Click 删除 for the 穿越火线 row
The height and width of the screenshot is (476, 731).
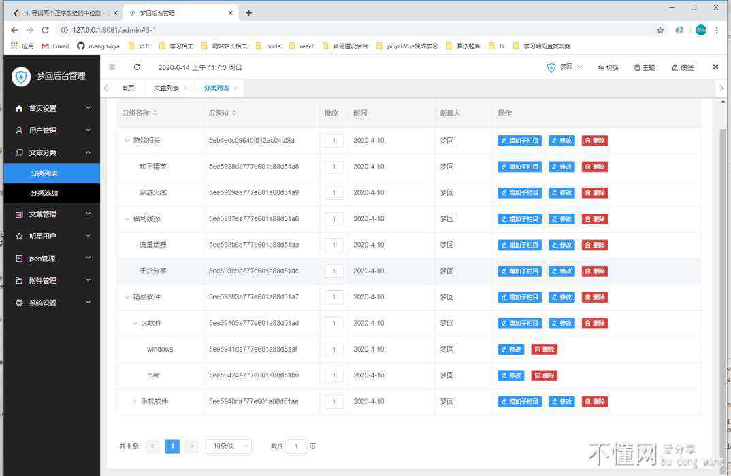[594, 193]
